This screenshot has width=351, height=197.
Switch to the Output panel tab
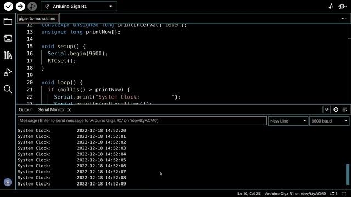point(25,109)
